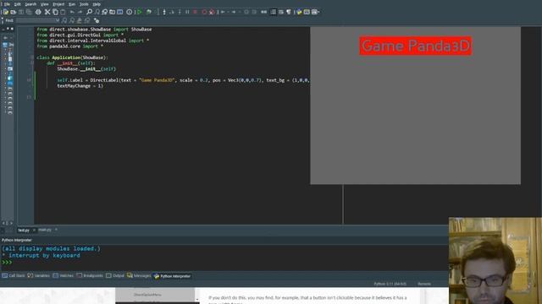
Task: Click 'interrupt by keyboard' interpreter text
Action: coord(44,255)
